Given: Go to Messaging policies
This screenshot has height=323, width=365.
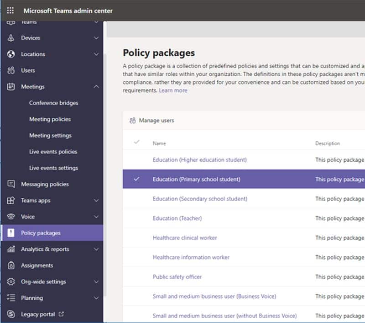Looking at the screenshot, I should click(45, 184).
